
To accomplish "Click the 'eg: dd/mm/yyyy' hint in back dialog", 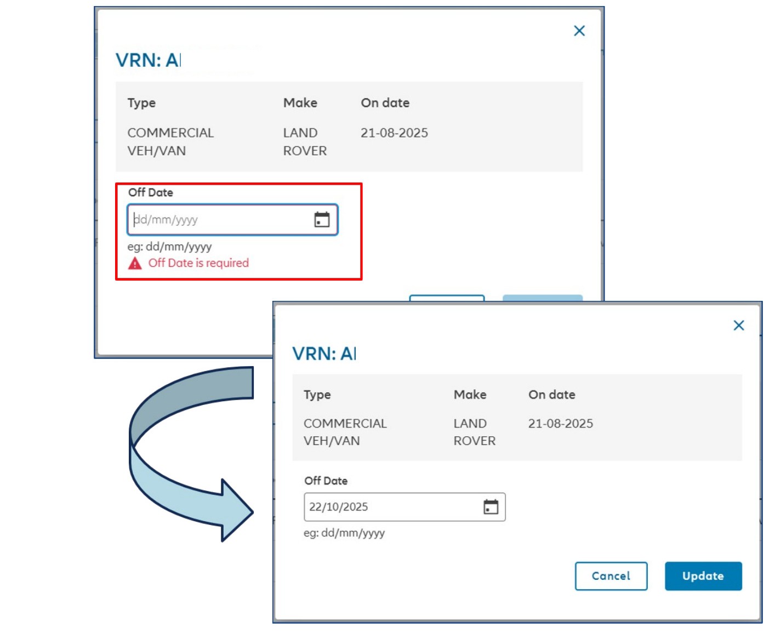I will coord(169,247).
